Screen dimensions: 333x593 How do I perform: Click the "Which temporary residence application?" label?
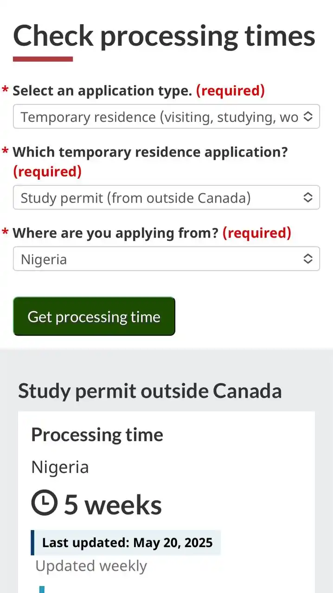pyautogui.click(x=150, y=152)
